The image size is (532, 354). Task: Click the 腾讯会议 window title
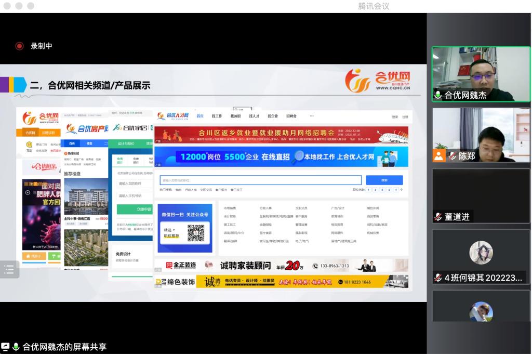pos(374,6)
